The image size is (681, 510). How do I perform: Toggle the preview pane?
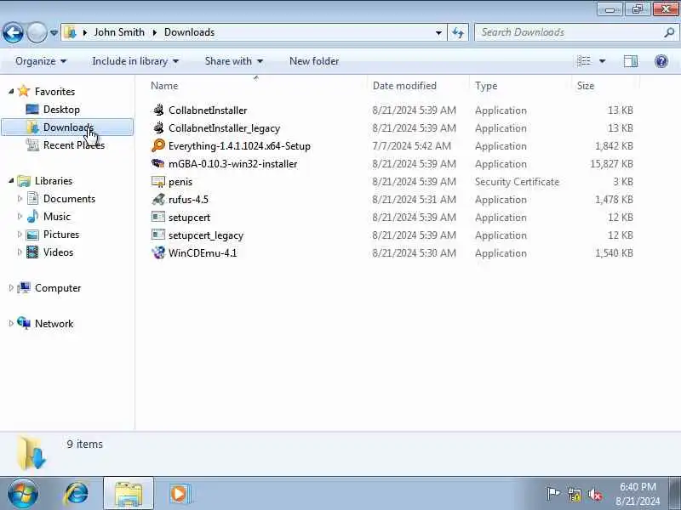coord(631,61)
